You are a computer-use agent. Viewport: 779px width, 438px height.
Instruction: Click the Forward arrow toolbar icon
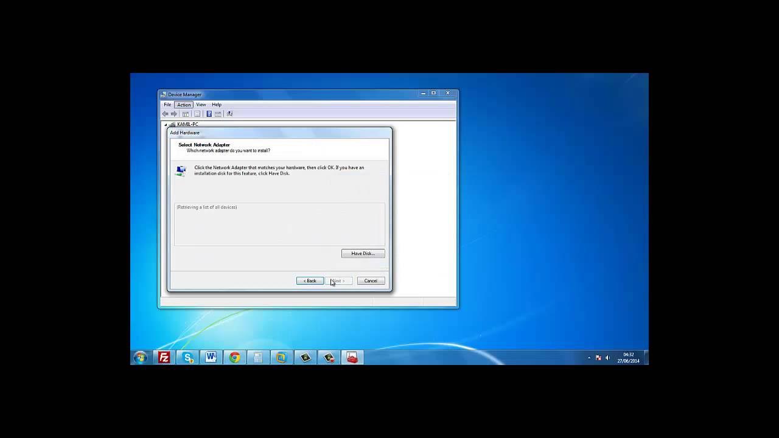pyautogui.click(x=174, y=114)
